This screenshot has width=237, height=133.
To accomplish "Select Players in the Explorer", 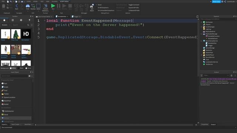I will click(208, 24).
